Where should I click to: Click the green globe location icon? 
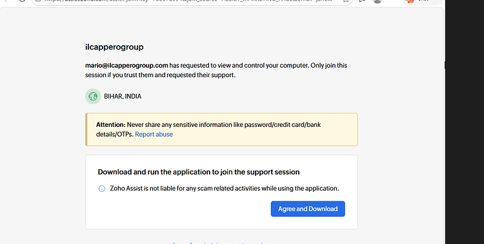pyautogui.click(x=93, y=97)
